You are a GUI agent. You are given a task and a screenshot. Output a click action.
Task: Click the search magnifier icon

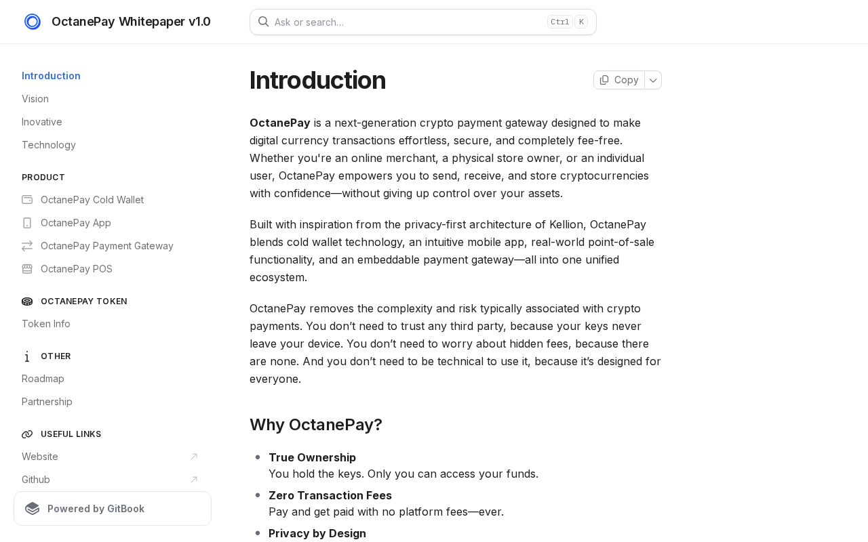click(x=264, y=22)
